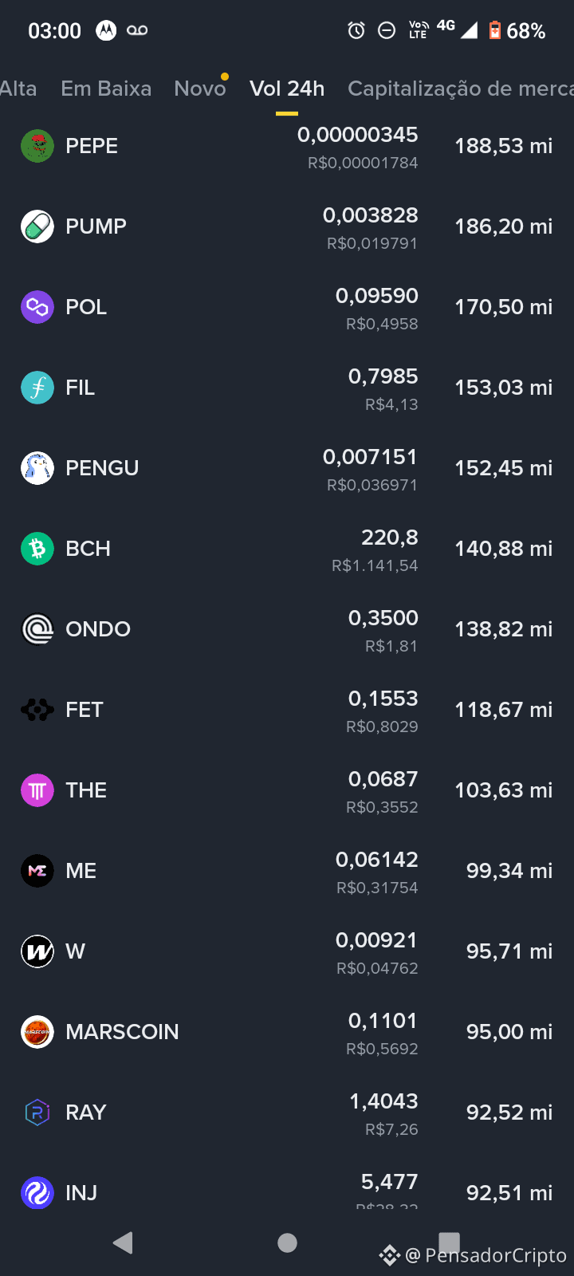Tap the Bitcoin Cash BCH icon
This screenshot has height=1276, width=574.
point(37,549)
